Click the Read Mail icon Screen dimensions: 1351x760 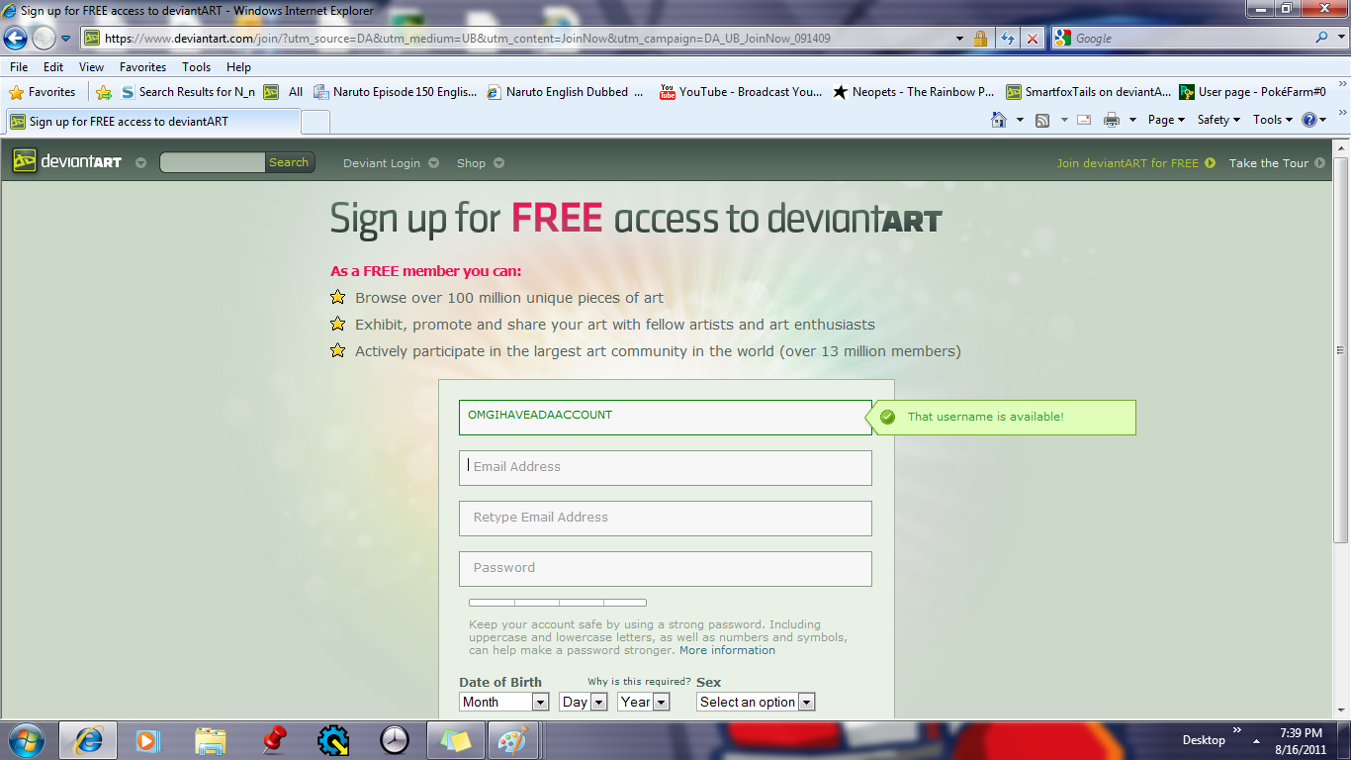(1084, 120)
